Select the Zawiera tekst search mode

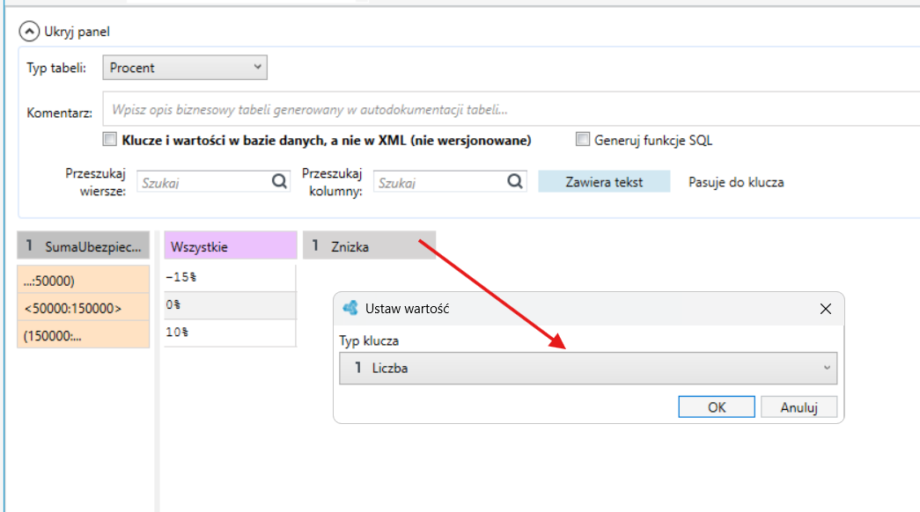pos(604,182)
